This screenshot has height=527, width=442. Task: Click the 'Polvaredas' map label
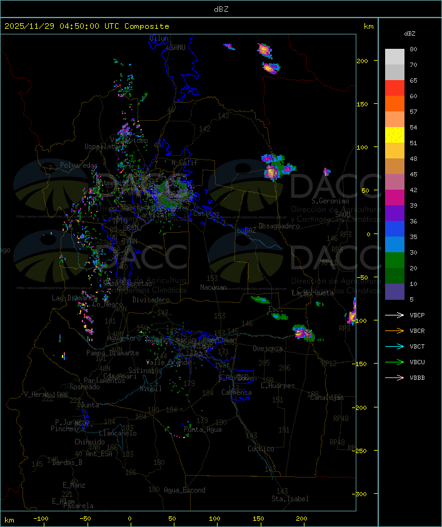79,165
